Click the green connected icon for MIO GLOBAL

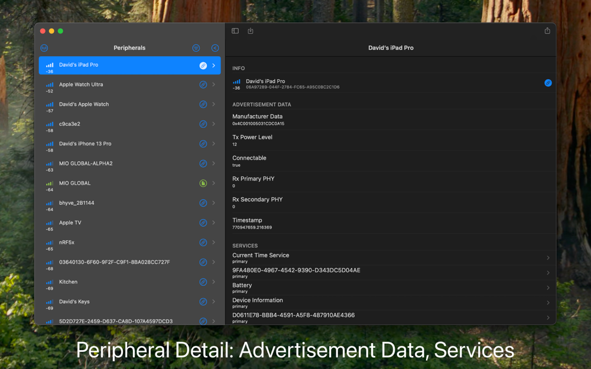[x=203, y=184]
